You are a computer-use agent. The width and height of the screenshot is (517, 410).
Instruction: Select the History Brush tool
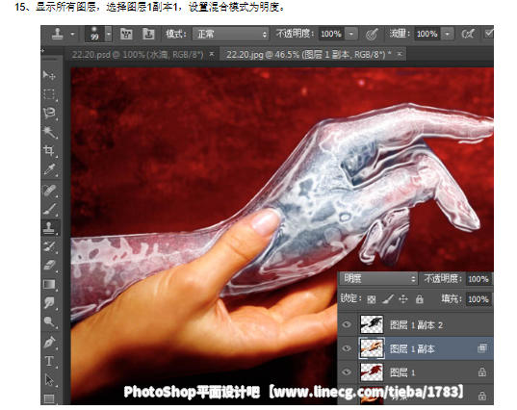(49, 246)
